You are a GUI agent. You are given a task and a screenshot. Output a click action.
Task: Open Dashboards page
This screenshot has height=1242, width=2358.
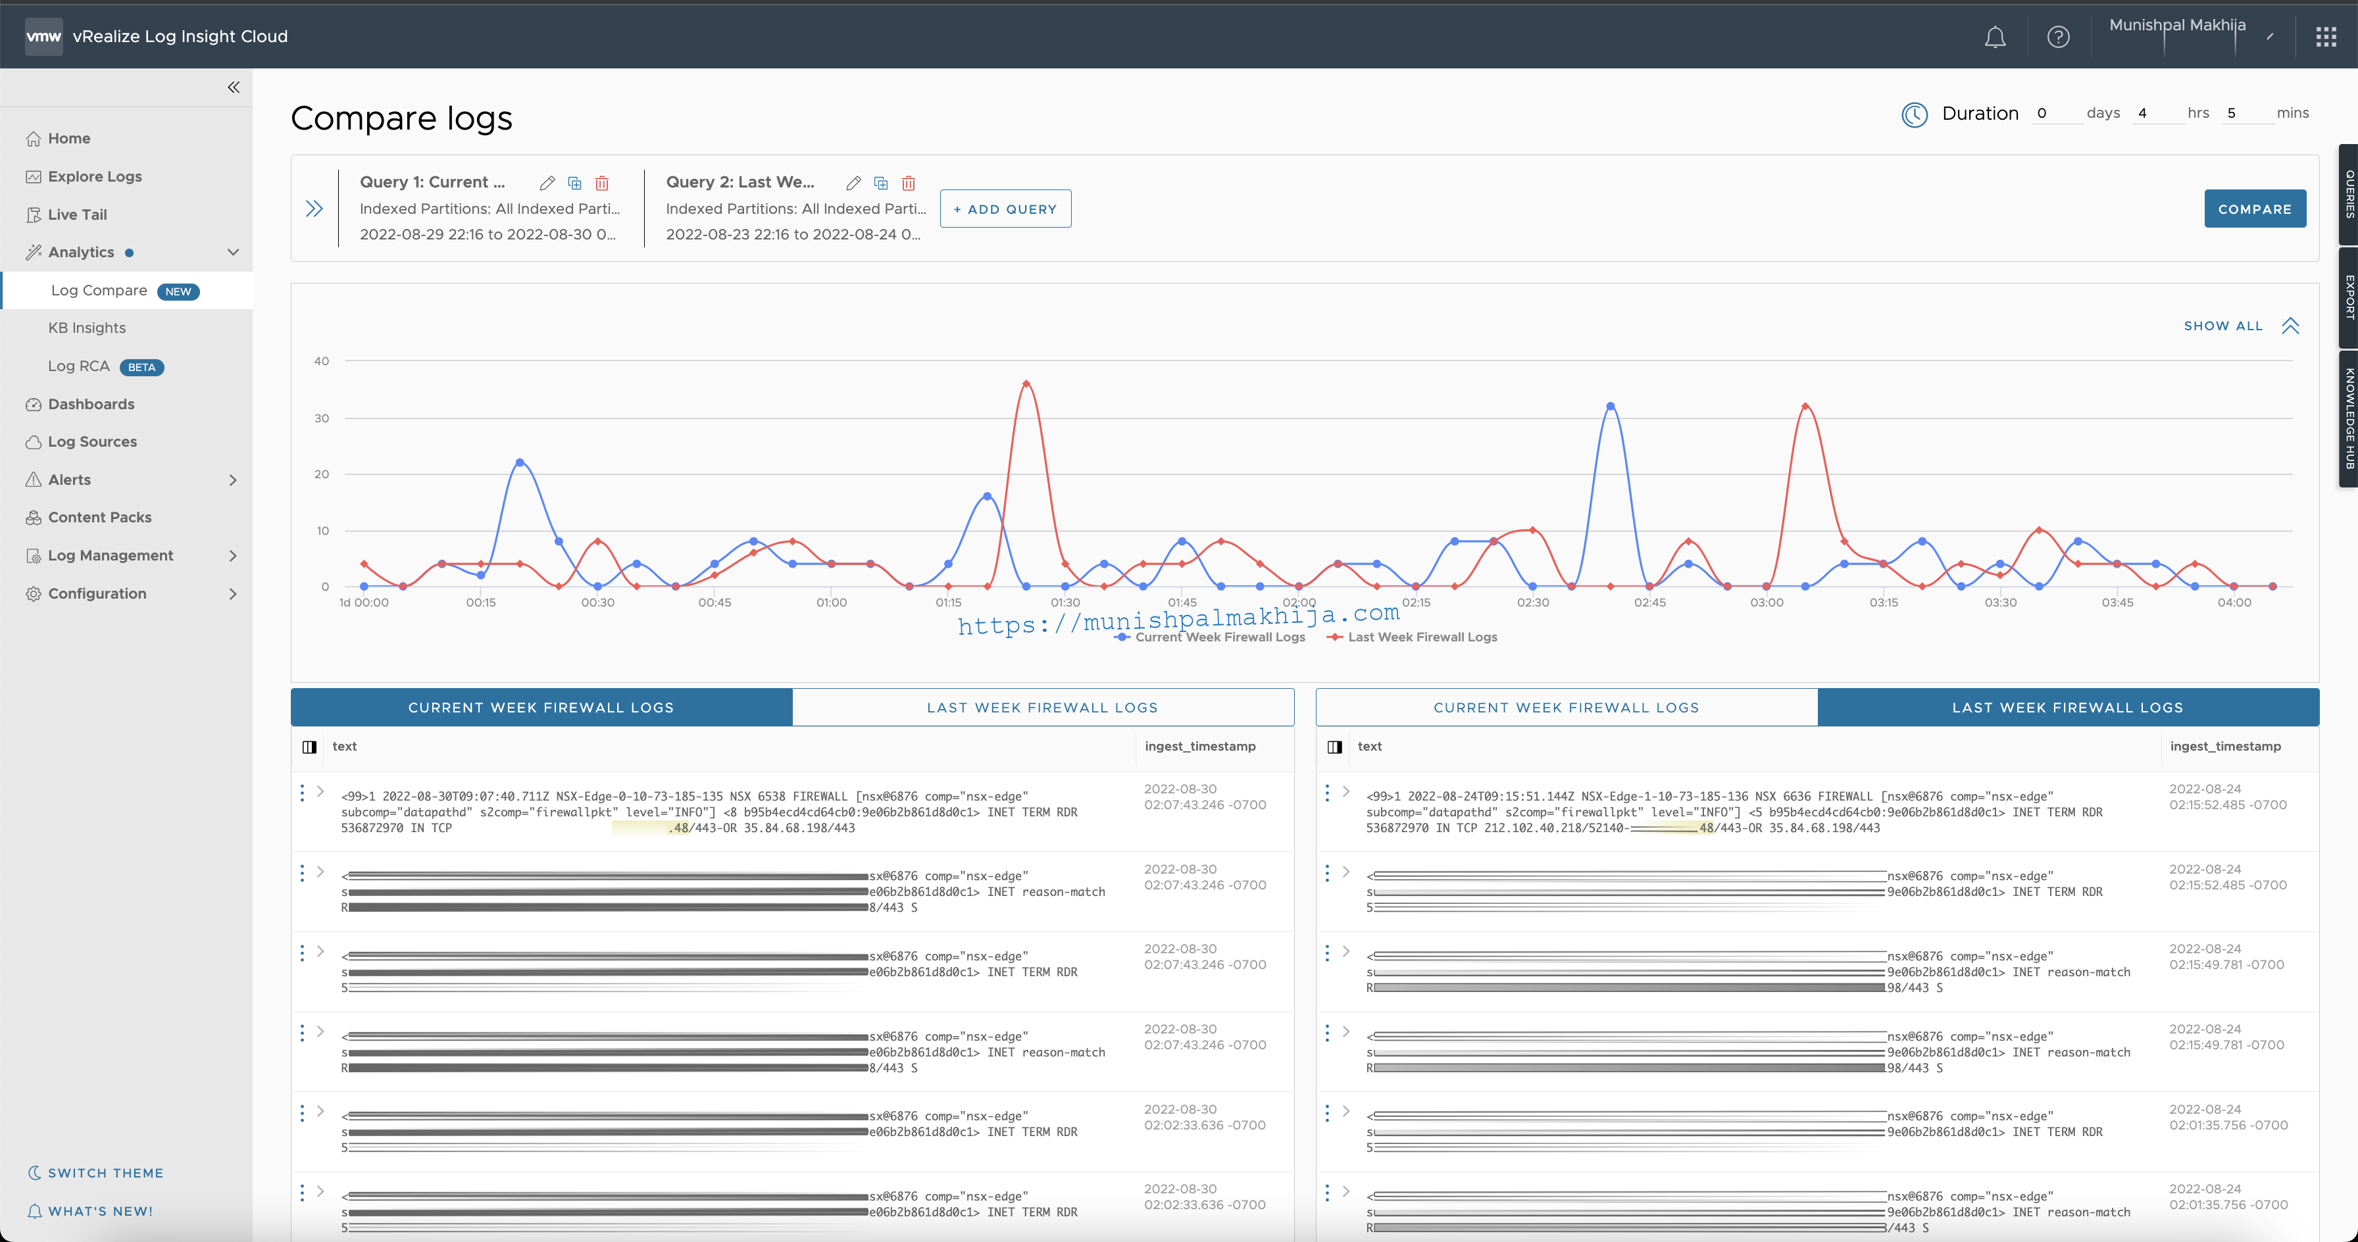(91, 404)
